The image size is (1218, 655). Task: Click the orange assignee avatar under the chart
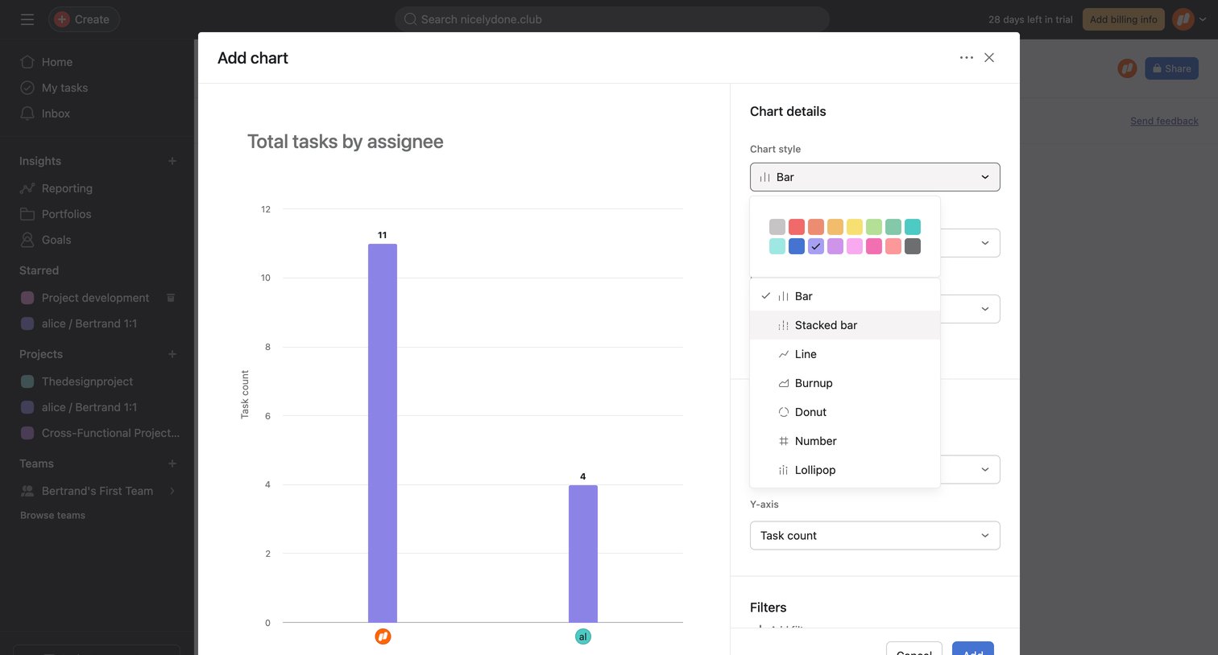point(383,636)
